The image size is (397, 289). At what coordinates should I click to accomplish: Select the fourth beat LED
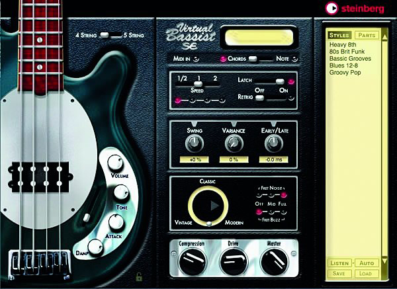coord(222,101)
